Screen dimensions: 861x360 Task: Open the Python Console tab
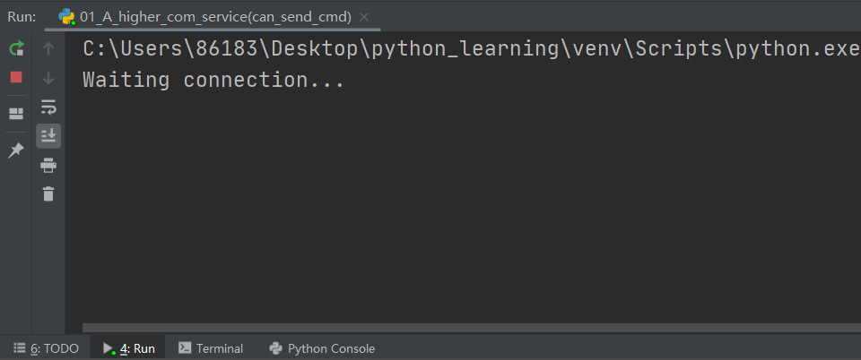coord(322,348)
